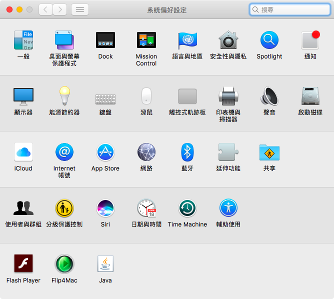Open 能源節約器 preferences

tap(64, 96)
